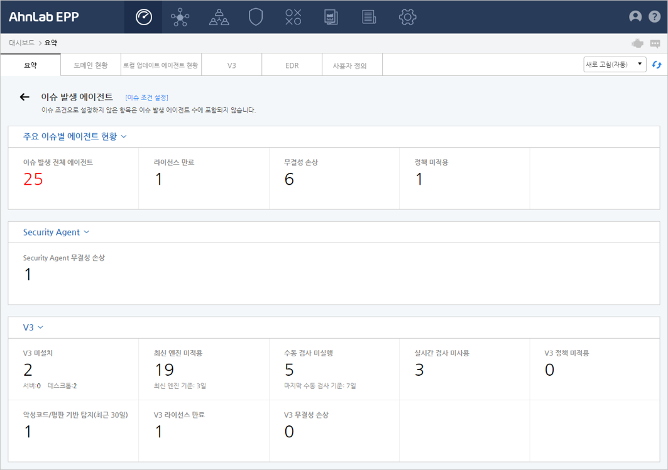Screen dimensions: 668x470
Task: Switch to the EDR tab
Action: (x=292, y=65)
